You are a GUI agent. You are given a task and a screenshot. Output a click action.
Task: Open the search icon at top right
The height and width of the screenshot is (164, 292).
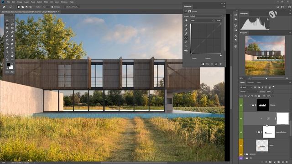(x=278, y=7)
